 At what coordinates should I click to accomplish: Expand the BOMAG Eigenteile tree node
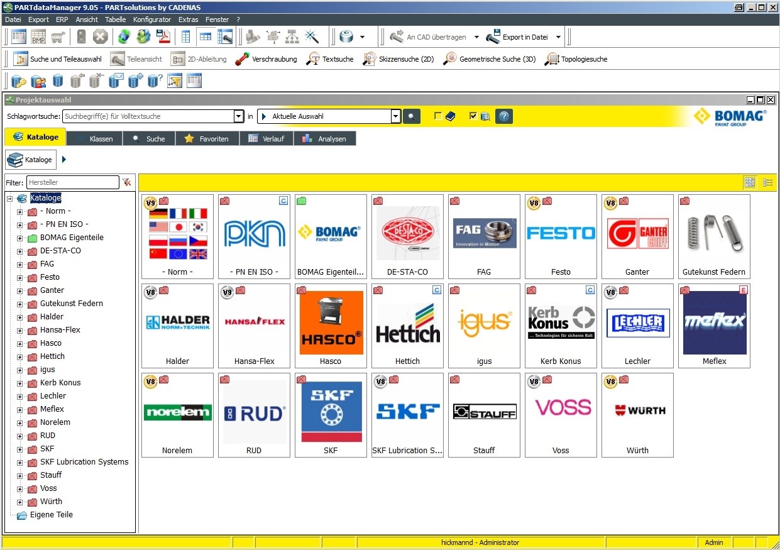tap(20, 238)
